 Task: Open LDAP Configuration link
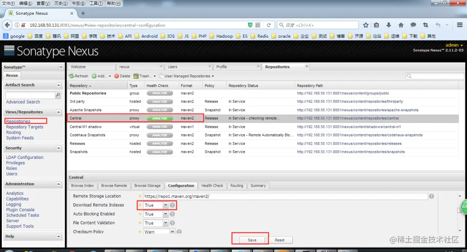point(25,158)
